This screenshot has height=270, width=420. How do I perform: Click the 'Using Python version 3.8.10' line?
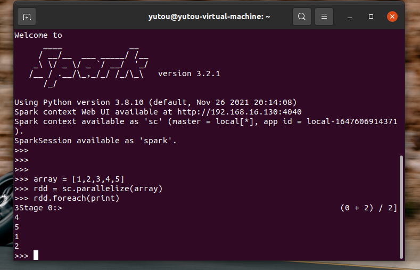155,102
